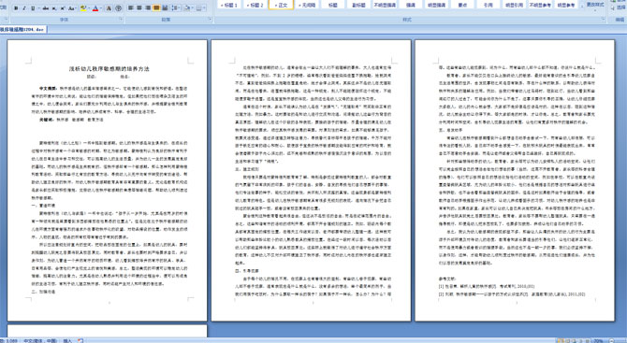The image size is (627, 343).
Task: Open the 更改样式 change styles menu
Action: coord(595,5)
